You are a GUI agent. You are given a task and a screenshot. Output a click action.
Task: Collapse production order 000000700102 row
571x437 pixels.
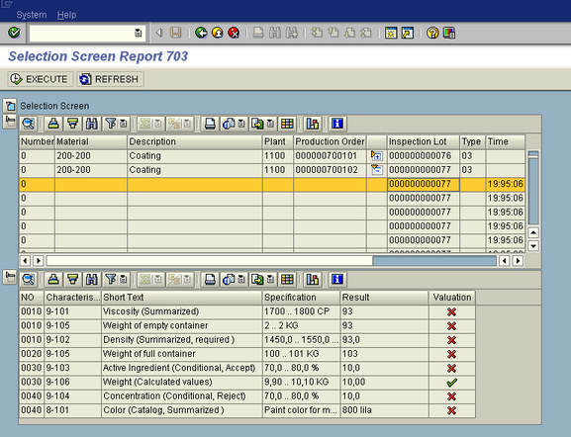coord(376,170)
